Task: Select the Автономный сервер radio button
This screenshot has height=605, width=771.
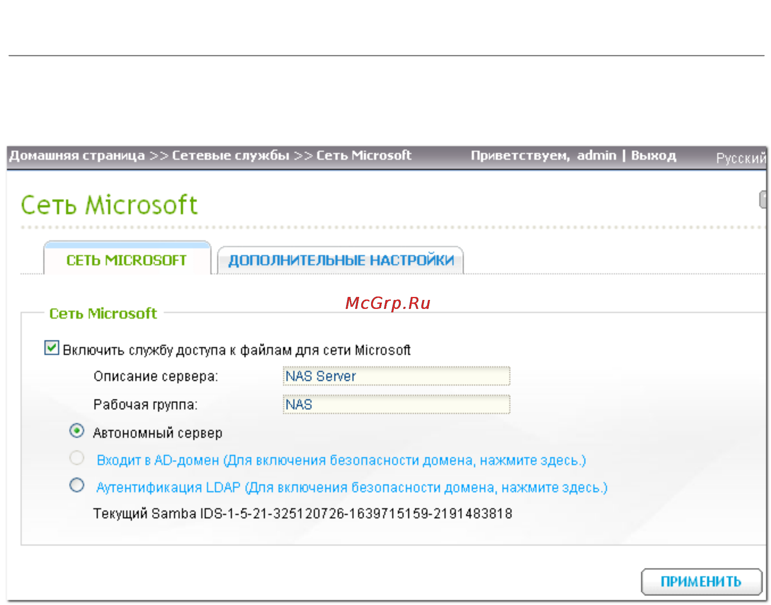Action: (77, 431)
